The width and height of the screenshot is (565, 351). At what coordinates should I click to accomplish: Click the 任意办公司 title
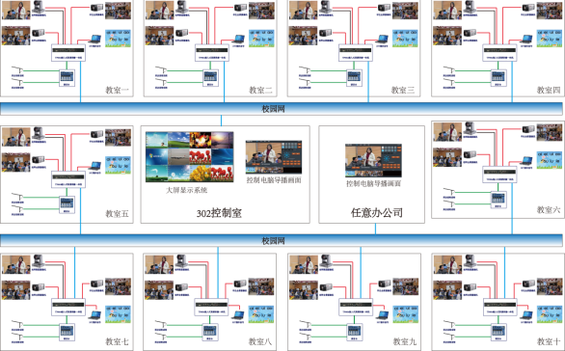pyautogui.click(x=377, y=212)
